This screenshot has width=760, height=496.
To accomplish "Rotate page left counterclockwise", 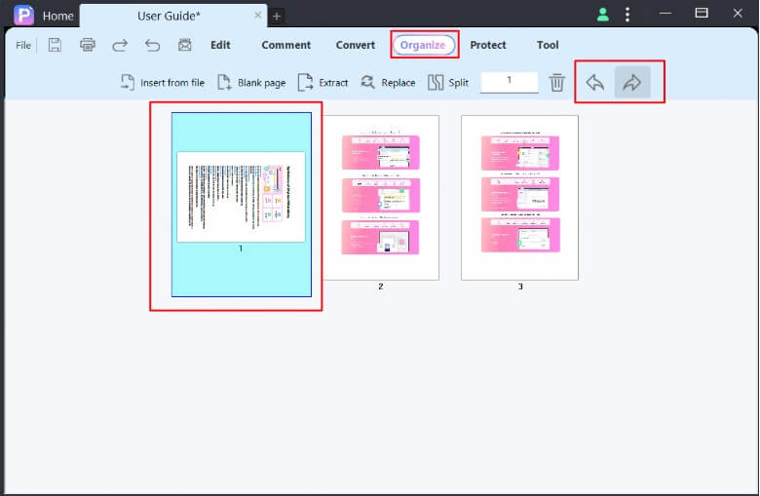I will [595, 83].
